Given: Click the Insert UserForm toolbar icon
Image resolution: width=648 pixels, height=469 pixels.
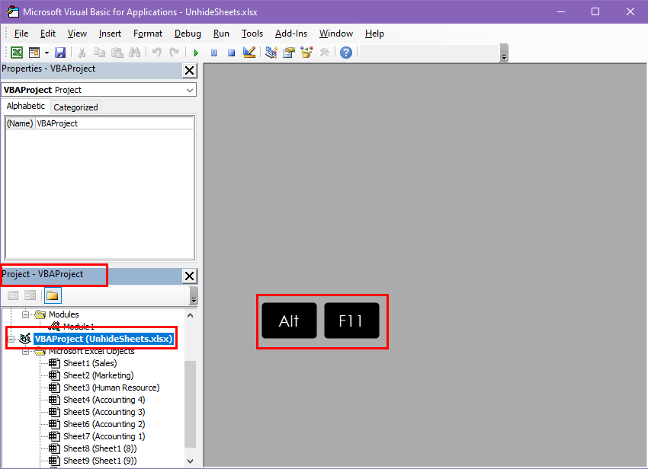Looking at the screenshot, I should 34,53.
